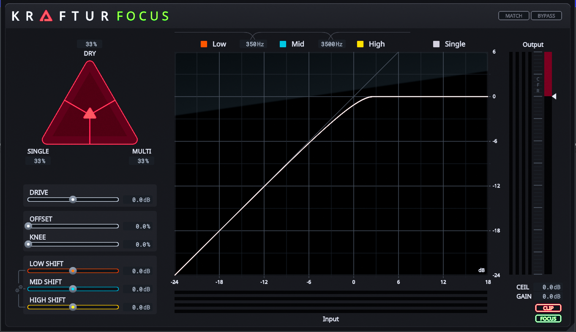Screen dimensions: 576x332
Task: Click the output ceiling arrow marker
Action: coord(554,97)
